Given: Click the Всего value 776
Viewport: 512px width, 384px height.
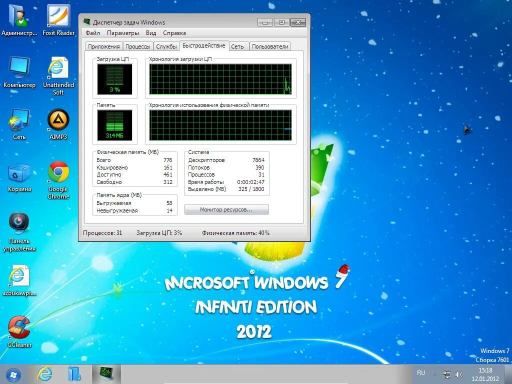Looking at the screenshot, I should 168,160.
